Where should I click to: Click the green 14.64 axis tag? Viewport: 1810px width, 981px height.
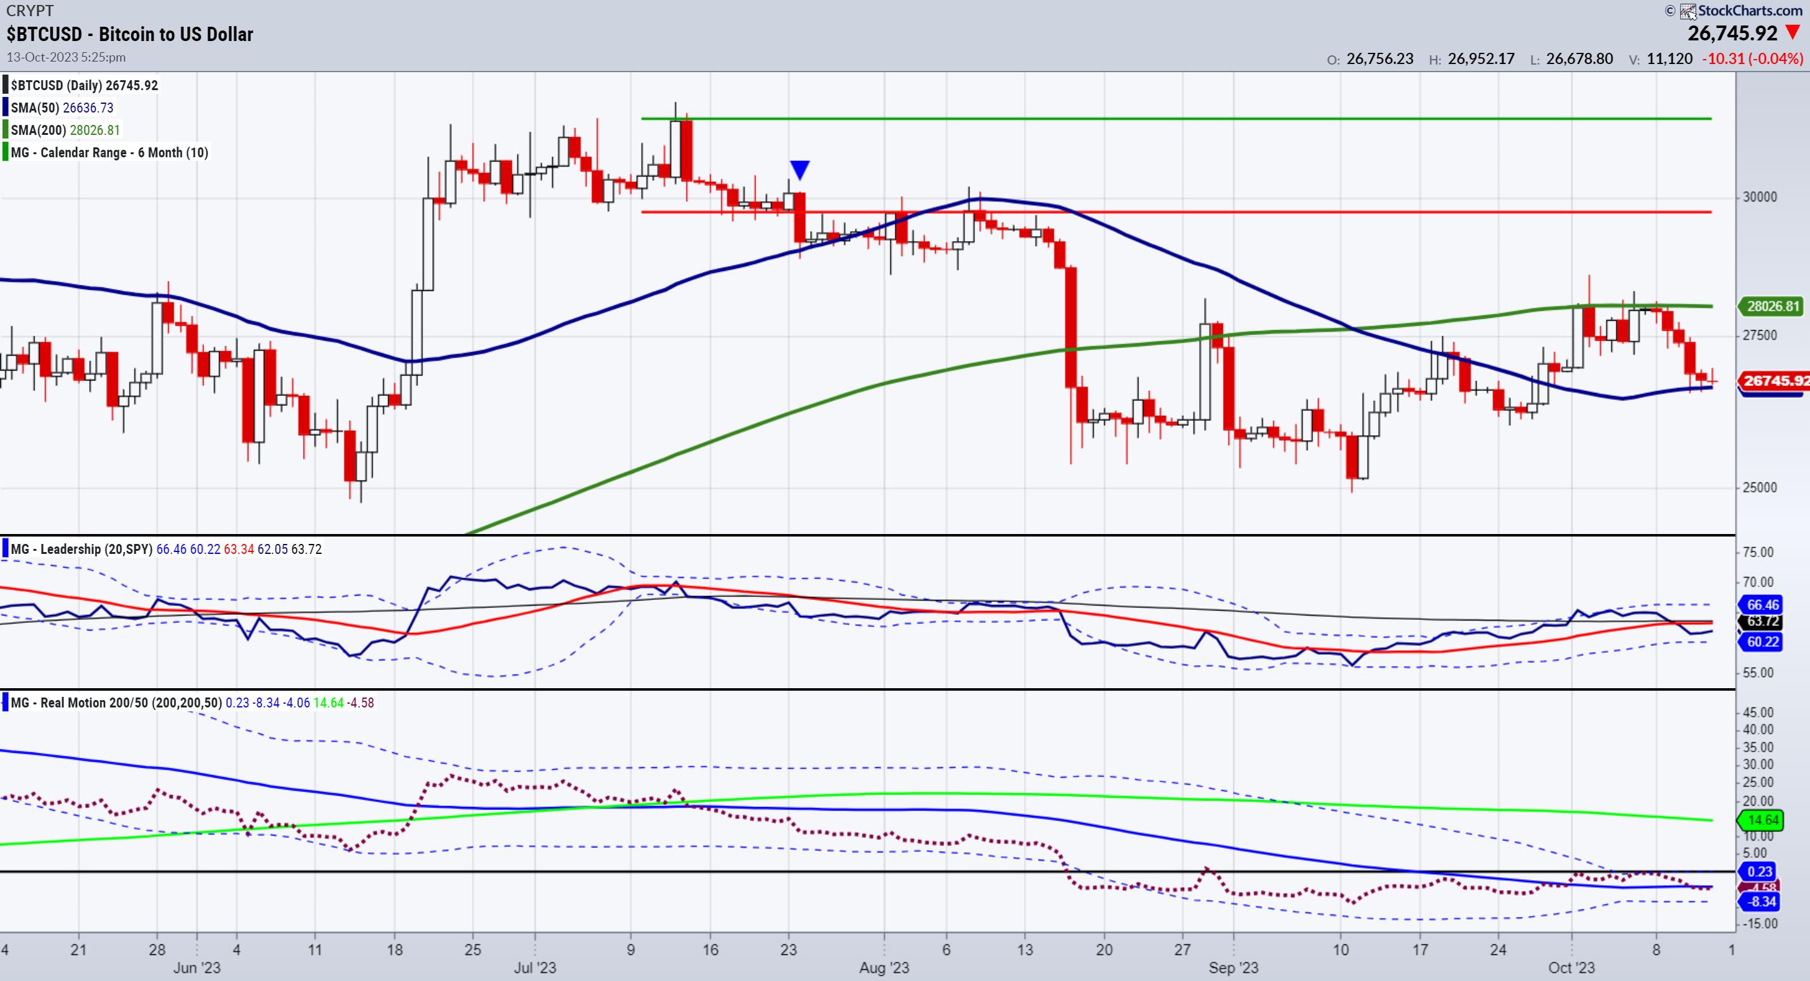tap(1762, 819)
